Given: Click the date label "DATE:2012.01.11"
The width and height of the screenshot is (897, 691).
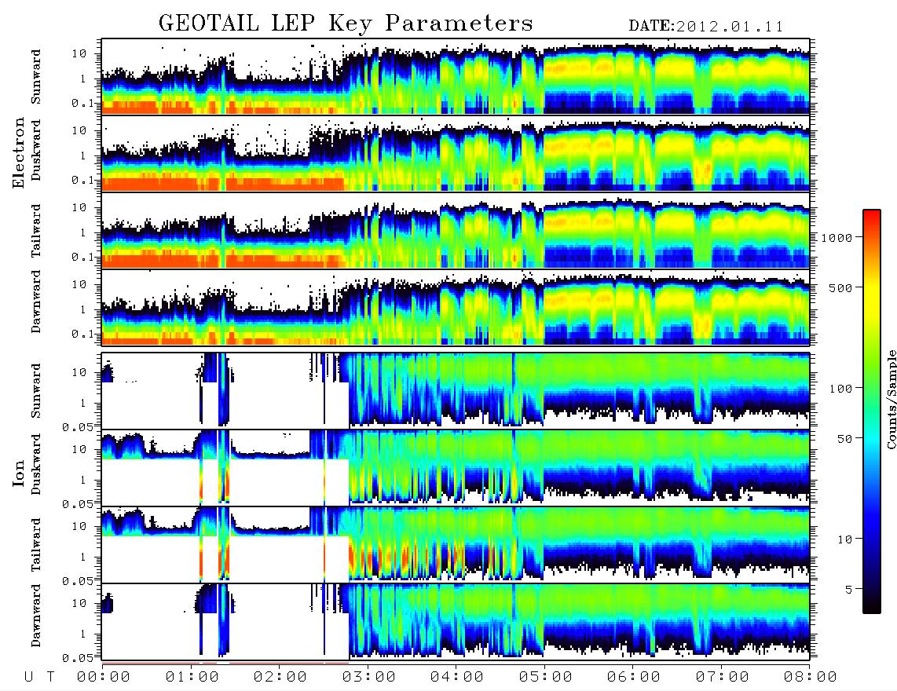Looking at the screenshot, I should (706, 27).
